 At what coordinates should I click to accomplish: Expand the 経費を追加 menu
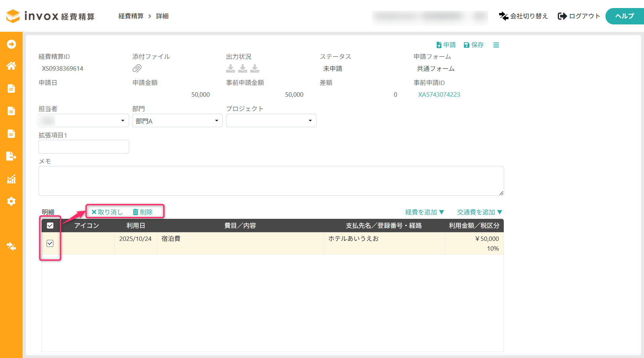coord(424,212)
